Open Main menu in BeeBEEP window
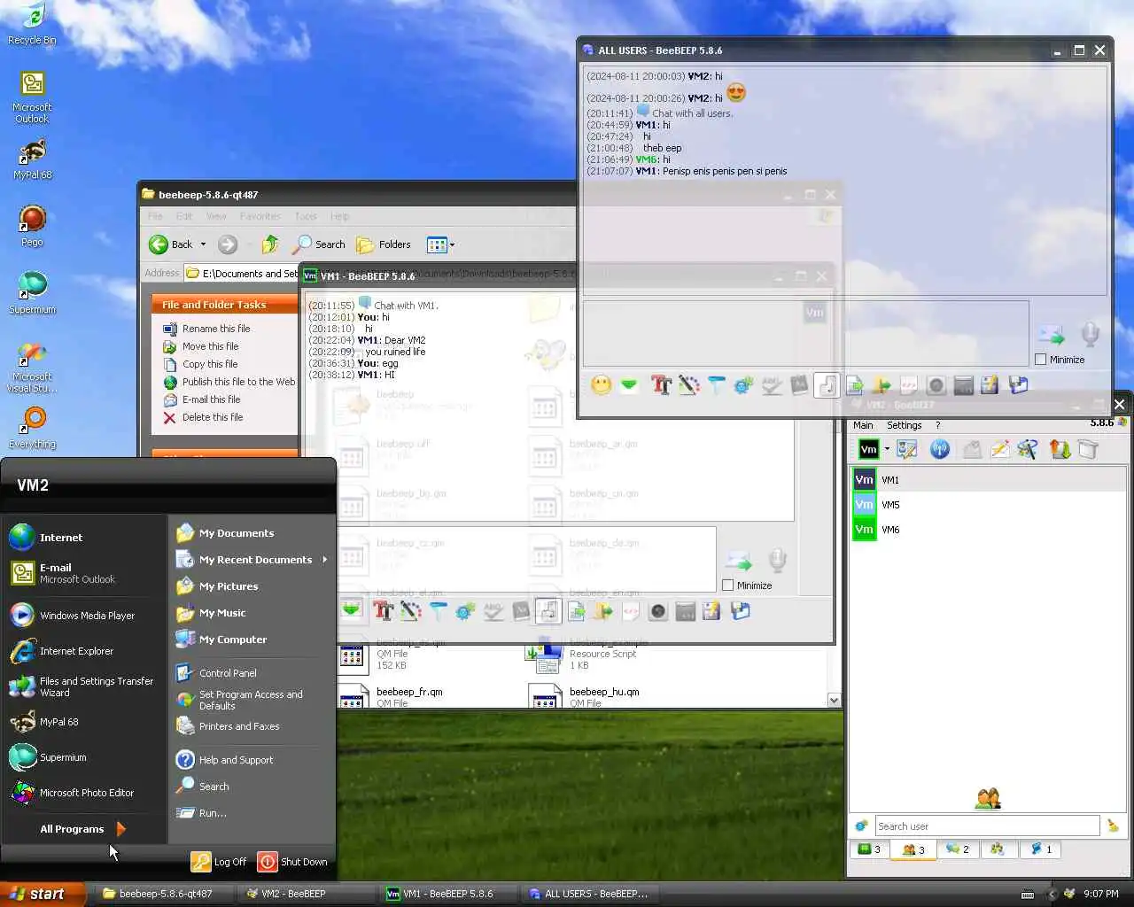The height and width of the screenshot is (907, 1134). click(863, 425)
